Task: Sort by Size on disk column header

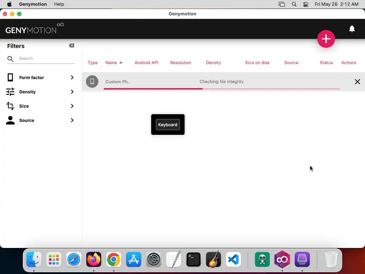Action: (257, 63)
